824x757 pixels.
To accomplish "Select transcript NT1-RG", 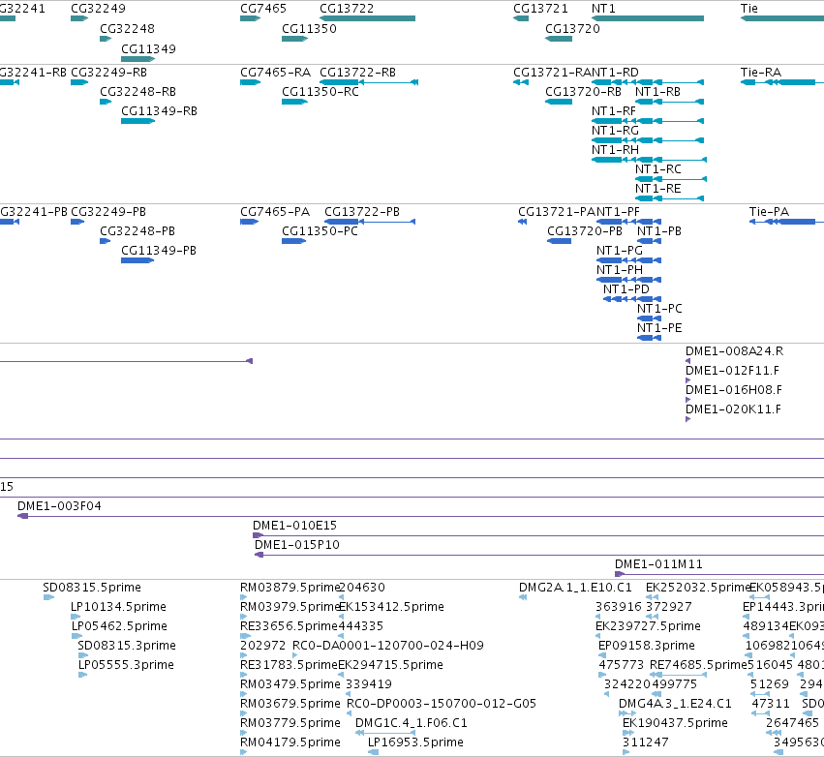I will click(x=615, y=131).
